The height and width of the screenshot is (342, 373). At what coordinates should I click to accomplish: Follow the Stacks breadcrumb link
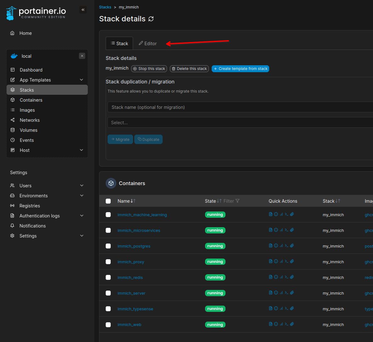click(105, 7)
